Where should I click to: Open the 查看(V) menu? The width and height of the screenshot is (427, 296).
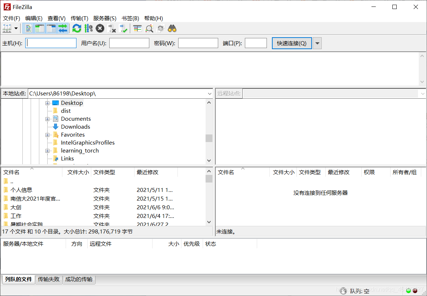57,18
